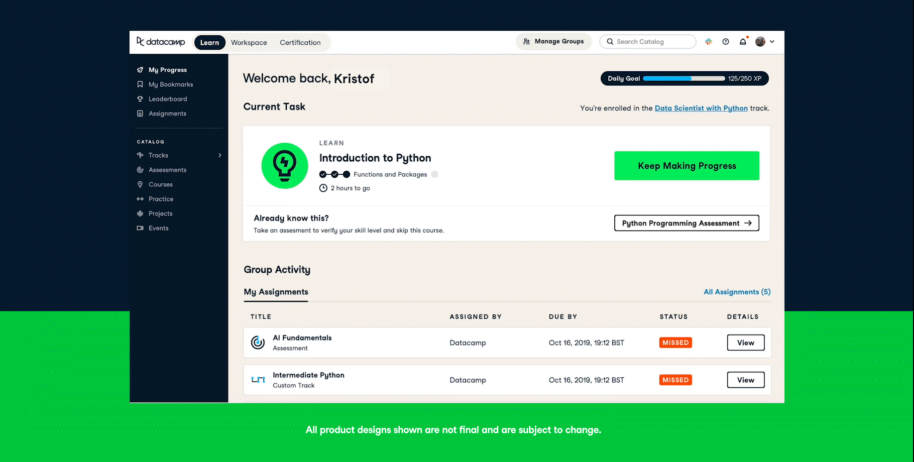Screen dimensions: 914x462
Task: Click the Tracks signpost icon
Action: click(140, 155)
